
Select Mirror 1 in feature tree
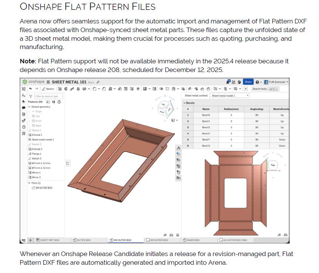(x=34, y=173)
